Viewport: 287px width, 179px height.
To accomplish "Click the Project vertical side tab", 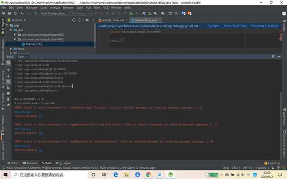I will click(3, 26).
